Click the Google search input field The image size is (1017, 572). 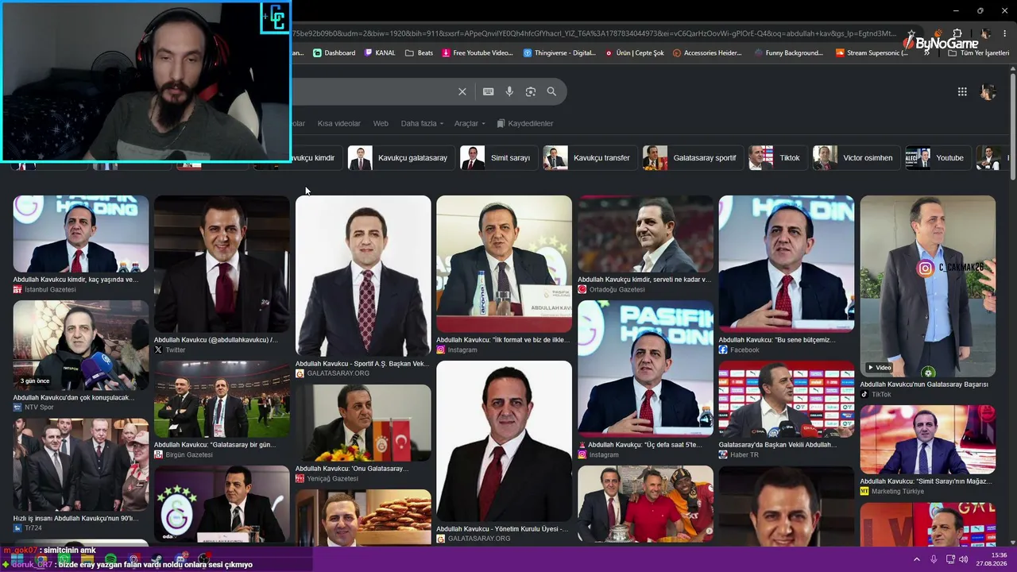pos(372,91)
